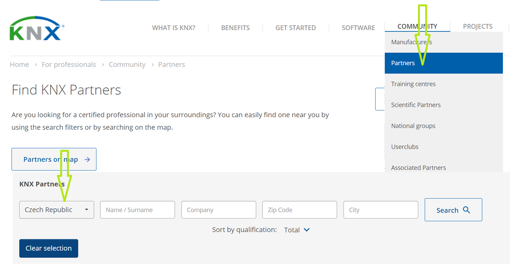Open the GET STARTED menu
Image resolution: width=510 pixels, height=273 pixels.
click(296, 27)
